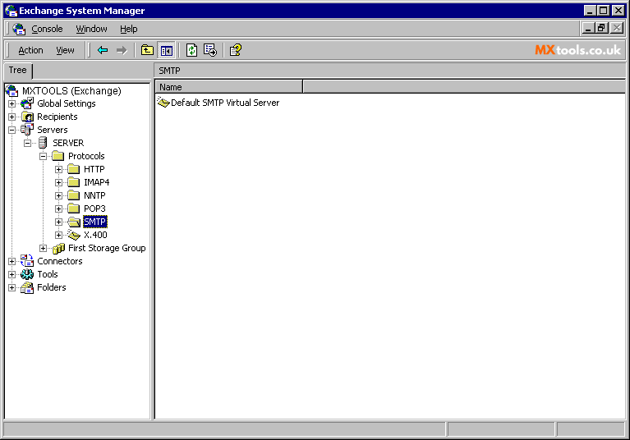Click the Help toolbar icon
Viewport: 630px width, 440px height.
pos(236,50)
